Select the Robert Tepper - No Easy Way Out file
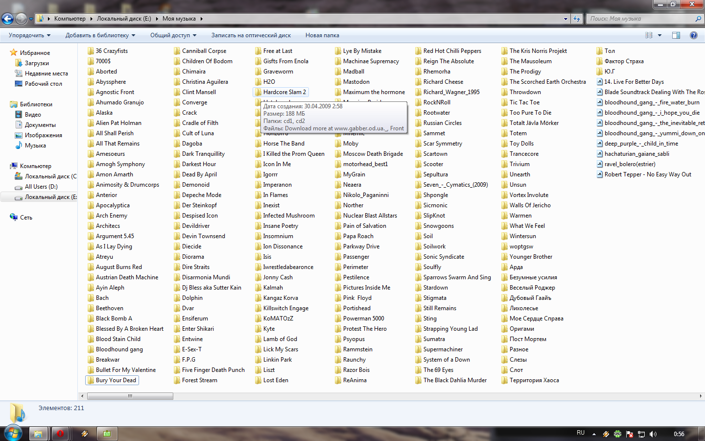Image resolution: width=705 pixels, height=441 pixels. tap(644, 174)
